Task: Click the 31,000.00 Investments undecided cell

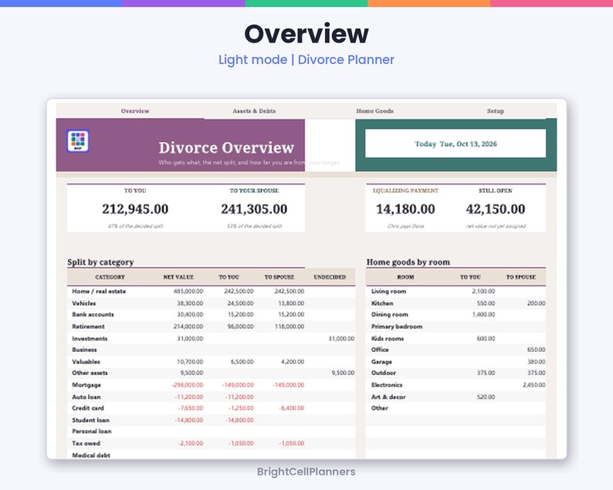Action: point(341,339)
